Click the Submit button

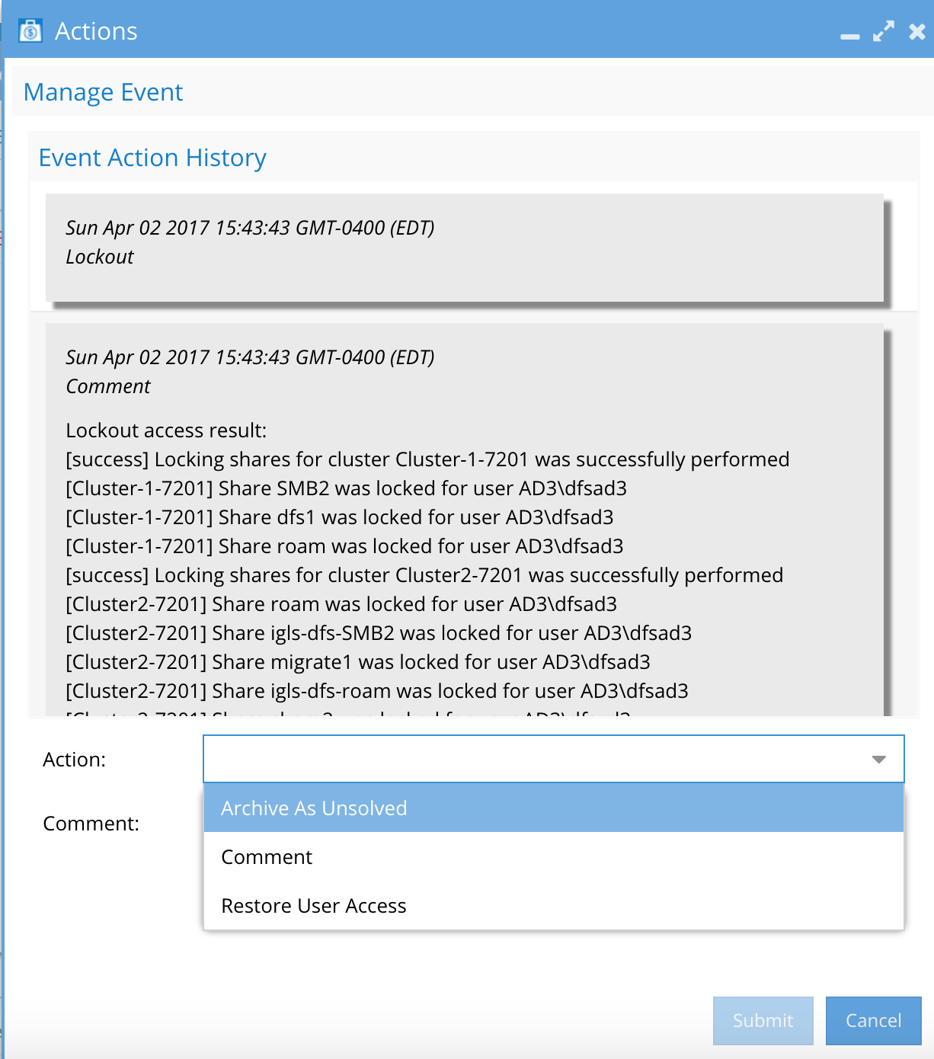(x=763, y=1020)
